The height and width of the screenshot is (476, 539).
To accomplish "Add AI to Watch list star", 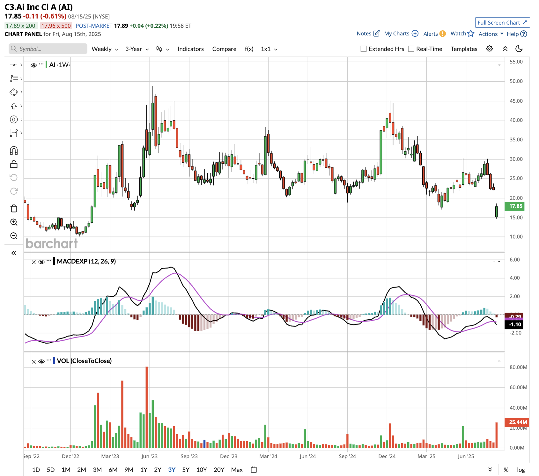I will 471,33.
